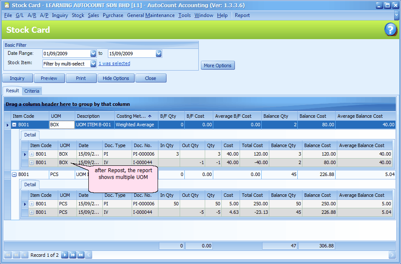The image size is (401, 264).
Task: Open the end date dropdown calendar
Action: (158, 54)
